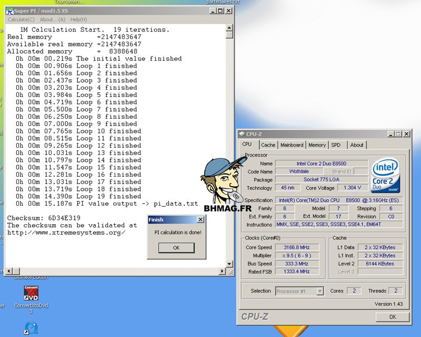Screen dimensions: 421x337
Task: Click 'Allocated memory = 8388648' line
Action: [72, 51]
